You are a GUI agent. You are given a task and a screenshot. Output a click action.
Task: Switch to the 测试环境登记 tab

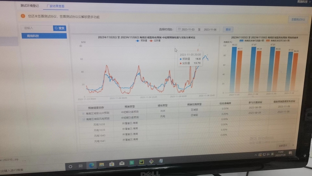[x=30, y=6]
